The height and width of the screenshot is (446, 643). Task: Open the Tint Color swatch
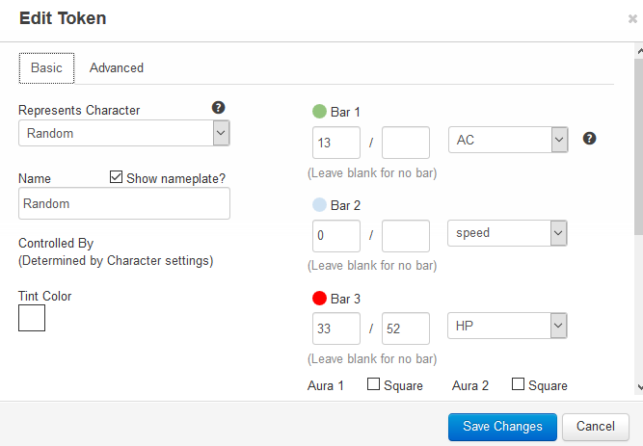pyautogui.click(x=32, y=318)
